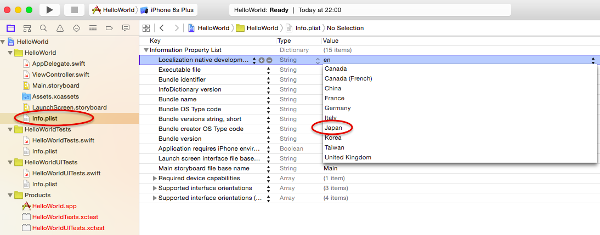Image resolution: width=600 pixels, height=235 pixels.
Task: Add a row with the plus button
Action: click(262, 60)
